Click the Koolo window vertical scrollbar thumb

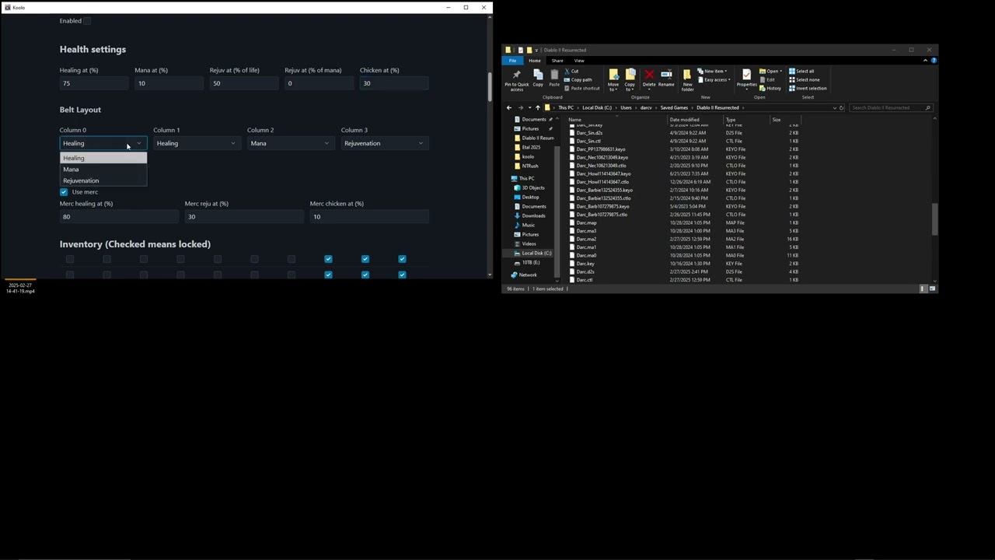490,87
